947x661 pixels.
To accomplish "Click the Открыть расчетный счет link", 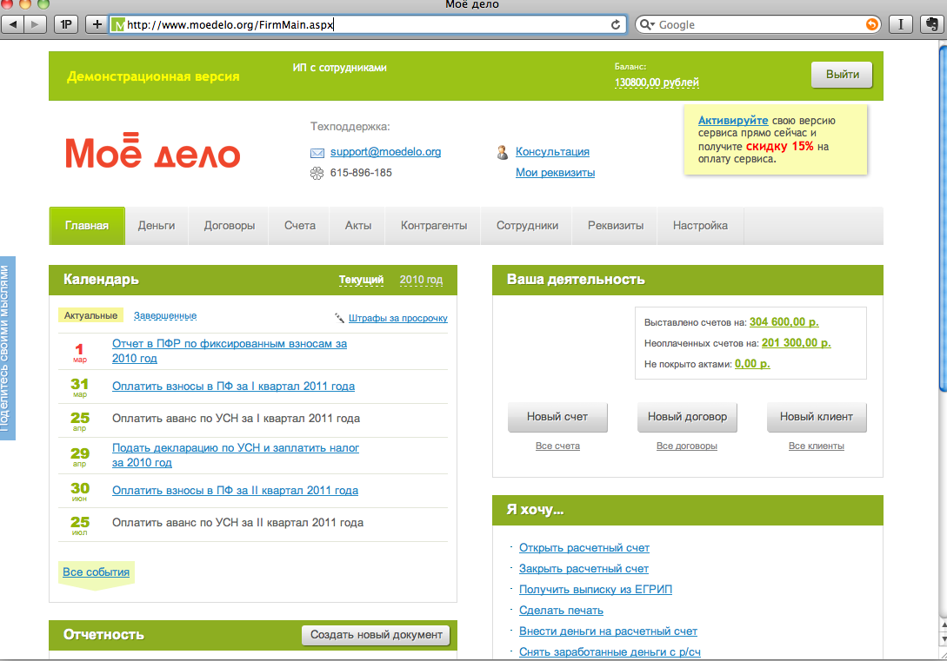I will click(x=584, y=547).
